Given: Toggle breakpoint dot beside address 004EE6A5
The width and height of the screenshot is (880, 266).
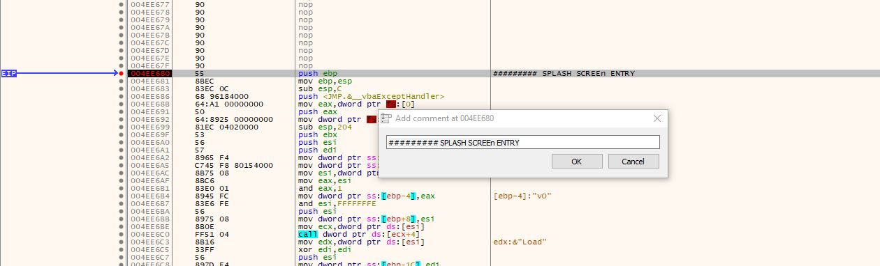Looking at the screenshot, I should coord(122,165).
